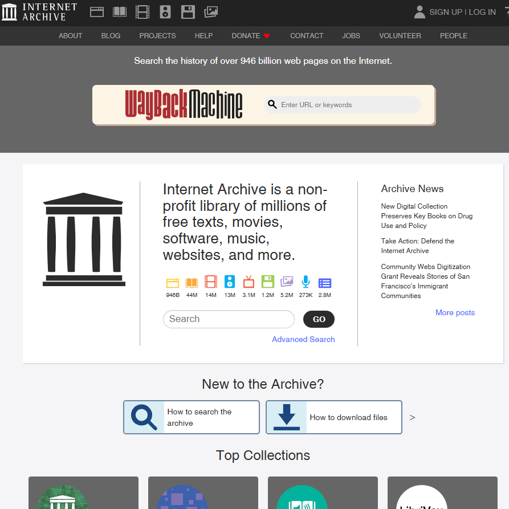Open the Software floppy icon in top bar
Screen dimensions: 509x509
188,12
